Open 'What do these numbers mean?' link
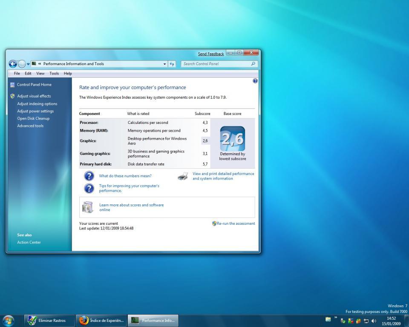 tap(125, 176)
